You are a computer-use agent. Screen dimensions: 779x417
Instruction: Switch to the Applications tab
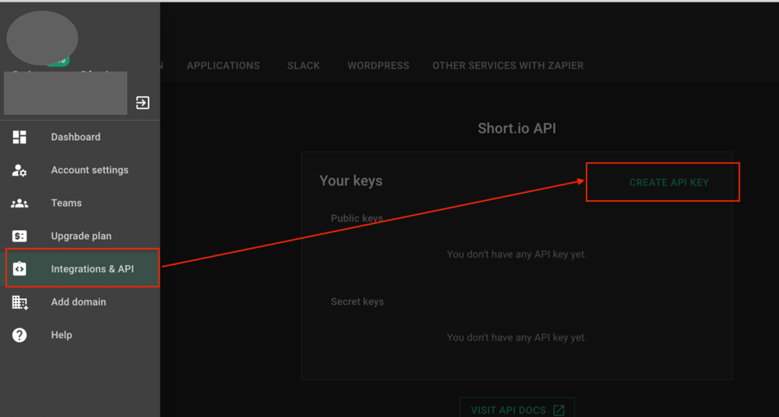[223, 66]
